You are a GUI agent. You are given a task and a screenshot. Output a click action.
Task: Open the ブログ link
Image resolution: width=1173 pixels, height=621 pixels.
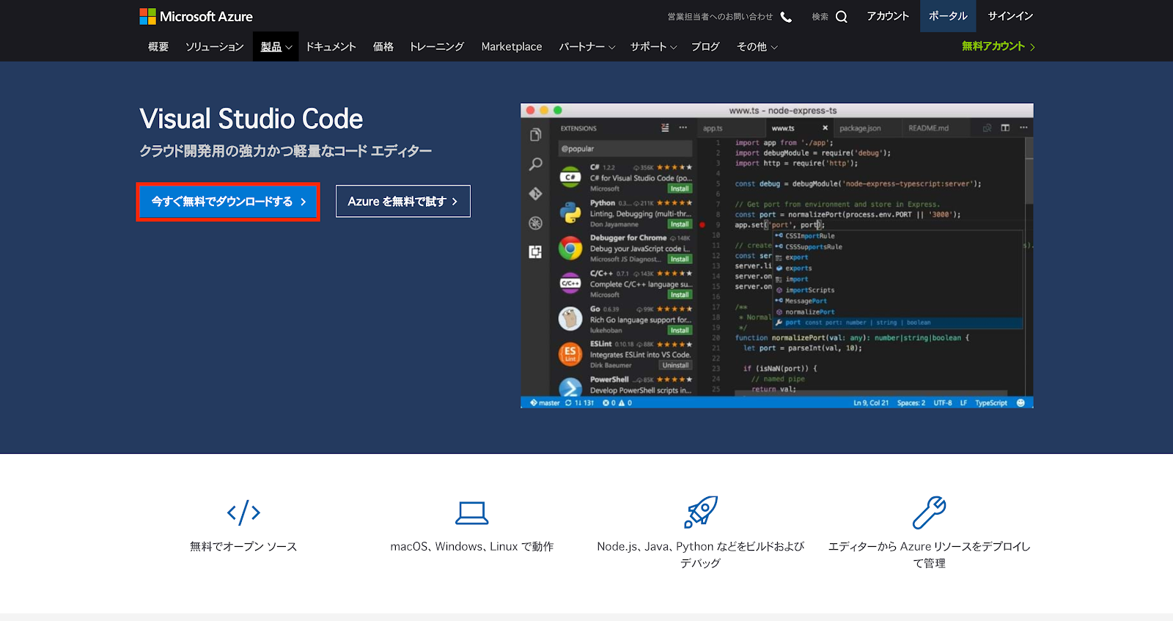coord(705,46)
